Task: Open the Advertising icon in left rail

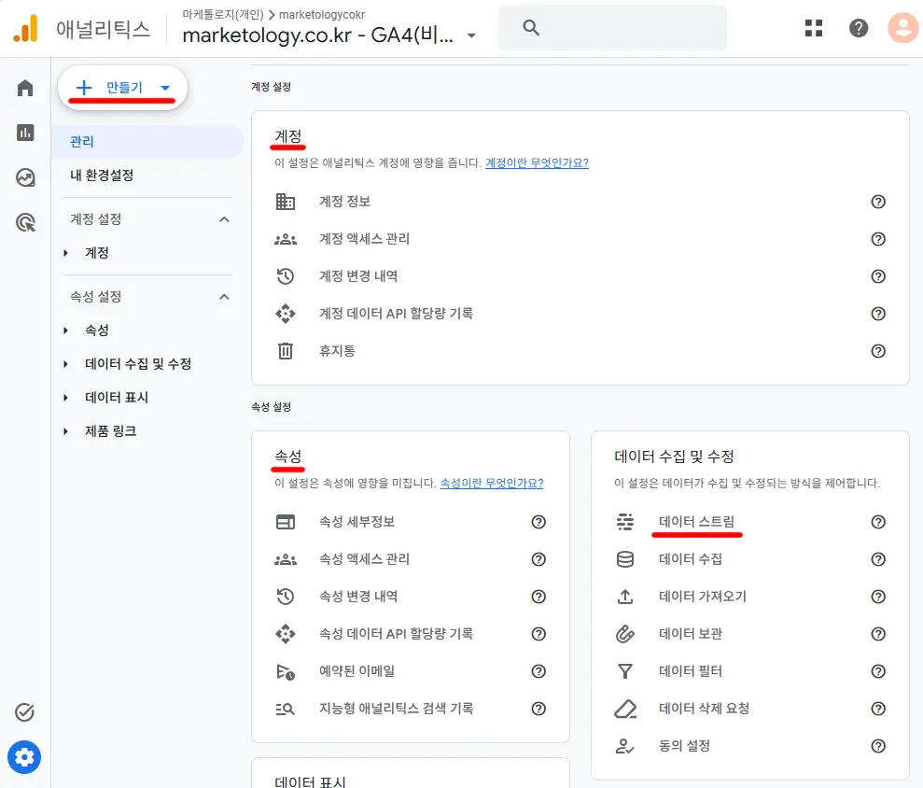Action: pos(25,222)
